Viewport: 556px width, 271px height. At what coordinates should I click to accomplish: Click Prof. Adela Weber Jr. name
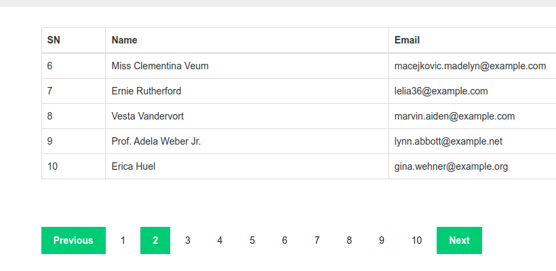tap(156, 141)
